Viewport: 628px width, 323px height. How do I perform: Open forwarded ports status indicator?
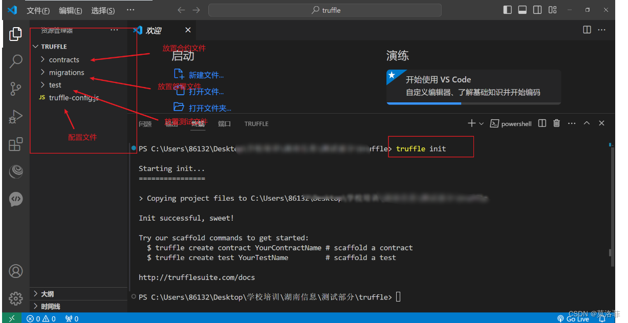(x=72, y=318)
